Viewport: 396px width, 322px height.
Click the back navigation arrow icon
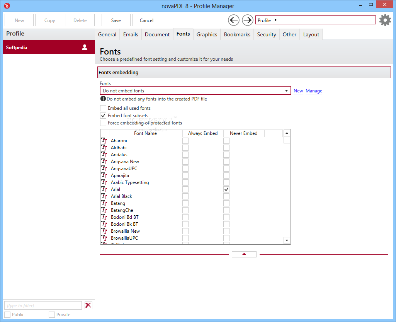[x=234, y=20]
